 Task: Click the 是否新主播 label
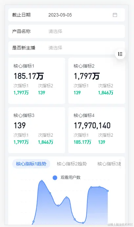[24, 48]
